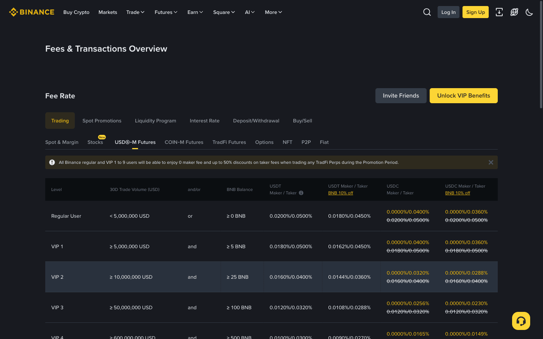Toggle dark mode moon icon
The height and width of the screenshot is (339, 543).
point(529,12)
